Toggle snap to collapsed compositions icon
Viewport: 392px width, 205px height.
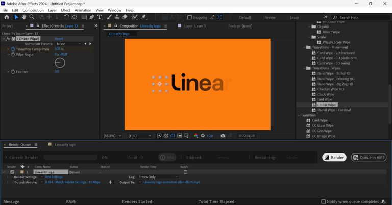pyautogui.click(x=220, y=17)
